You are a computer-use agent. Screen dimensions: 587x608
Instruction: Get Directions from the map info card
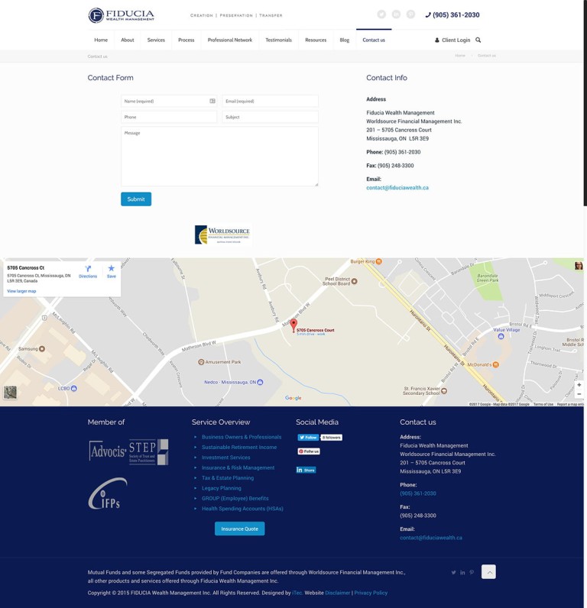click(x=88, y=272)
